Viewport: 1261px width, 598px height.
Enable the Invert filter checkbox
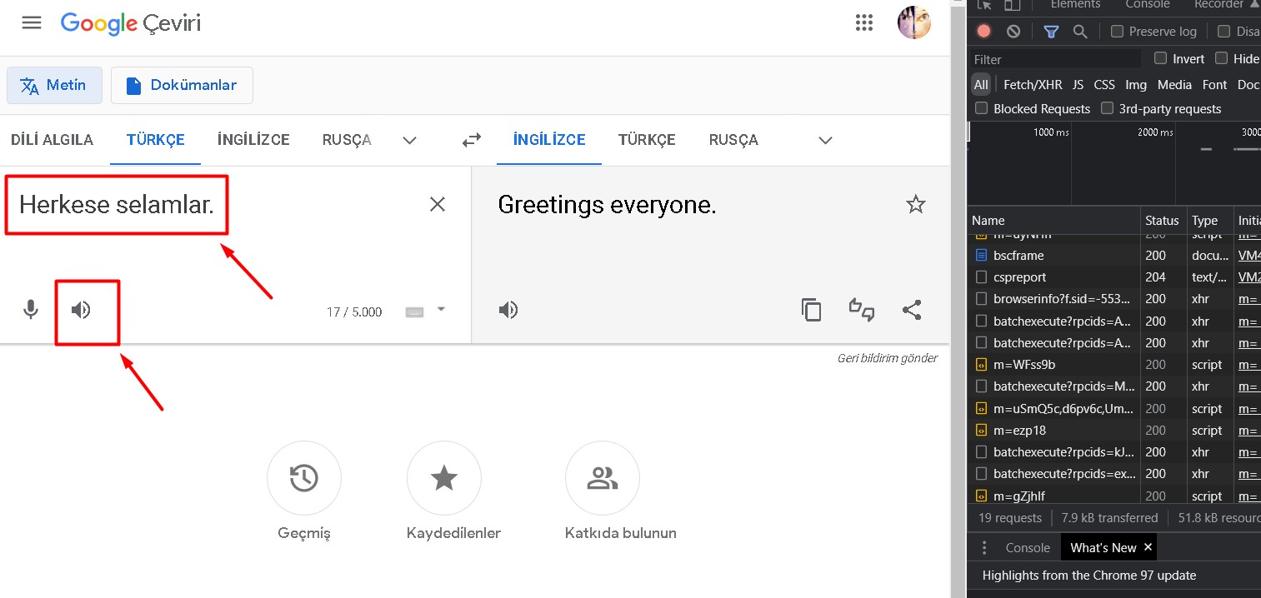coord(1160,58)
